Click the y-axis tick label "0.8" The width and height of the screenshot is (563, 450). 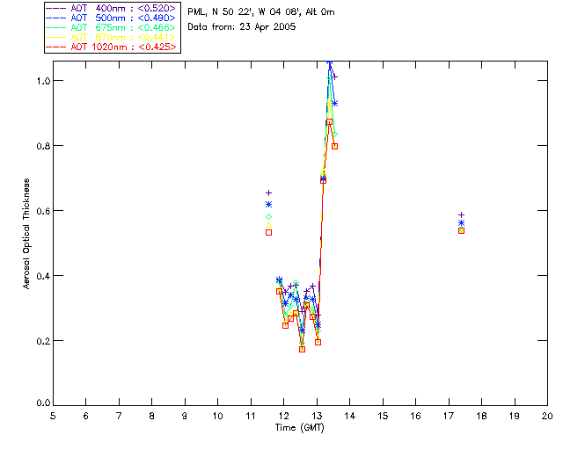pos(43,146)
